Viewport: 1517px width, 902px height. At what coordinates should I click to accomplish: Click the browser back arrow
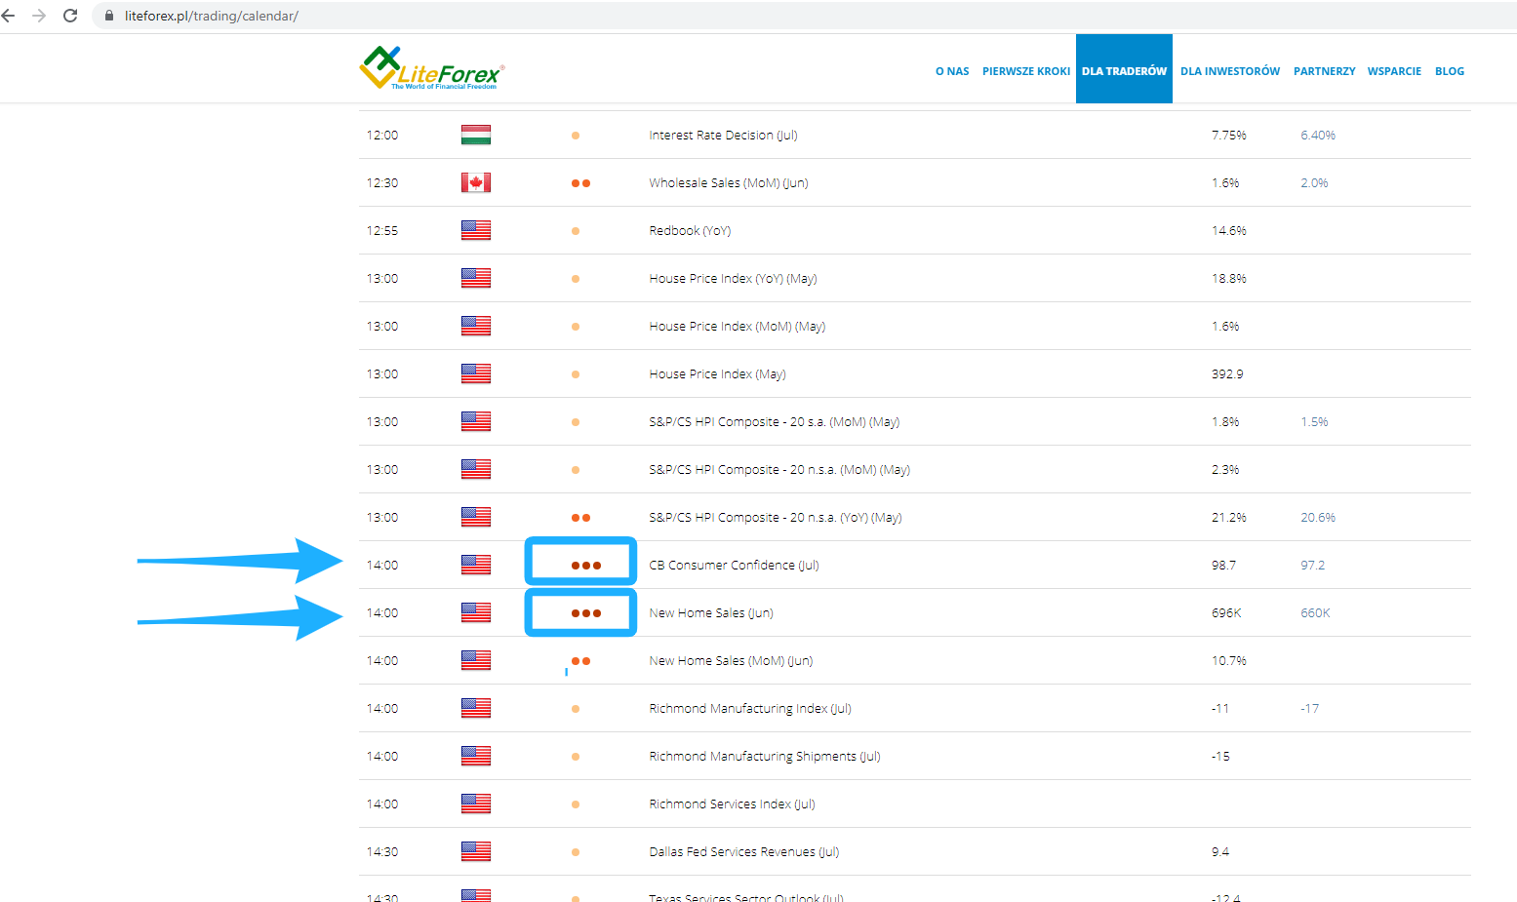click(12, 16)
